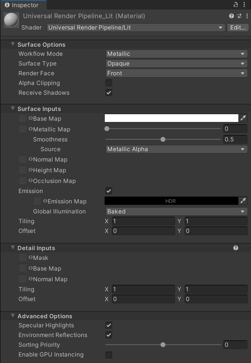Toggle the Alpha Clipping checkbox
This screenshot has height=363, width=251.
click(x=109, y=83)
